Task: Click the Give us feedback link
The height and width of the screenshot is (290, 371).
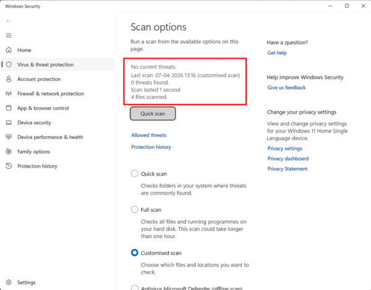Action: click(x=286, y=88)
